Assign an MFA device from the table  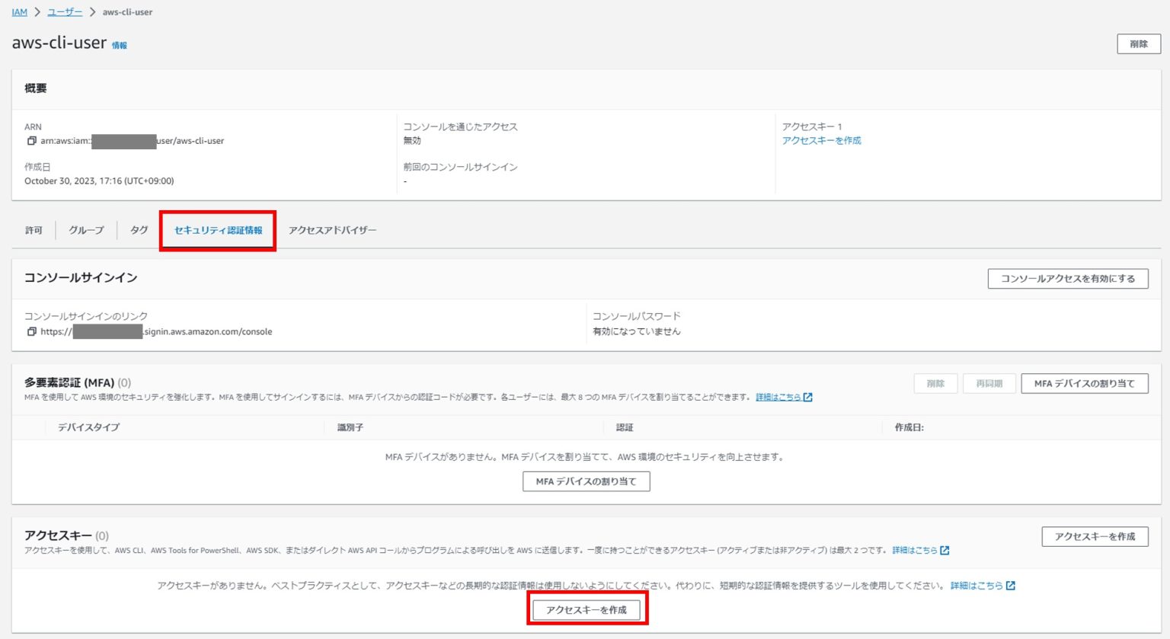pos(586,481)
